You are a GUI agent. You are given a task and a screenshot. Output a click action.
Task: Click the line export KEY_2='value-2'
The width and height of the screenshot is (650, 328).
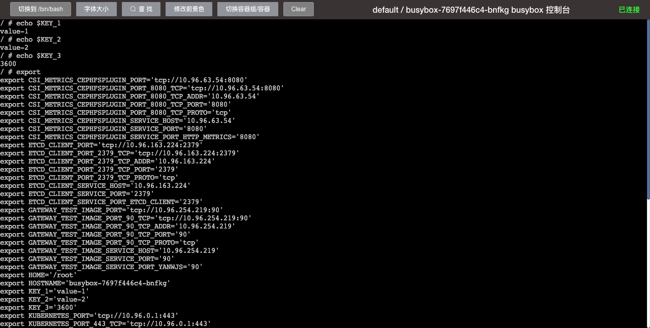(45, 300)
